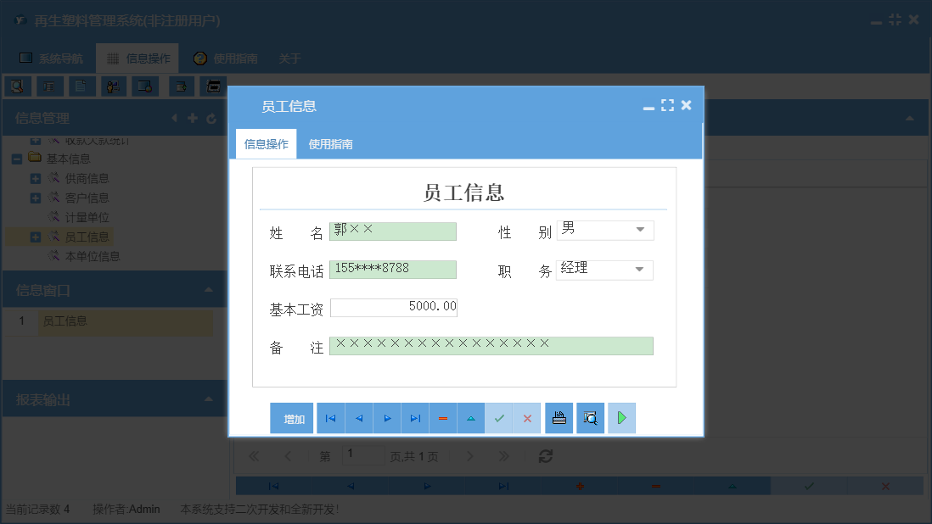Jump to the first record with the navigation icon
932x524 pixels.
pyautogui.click(x=331, y=418)
